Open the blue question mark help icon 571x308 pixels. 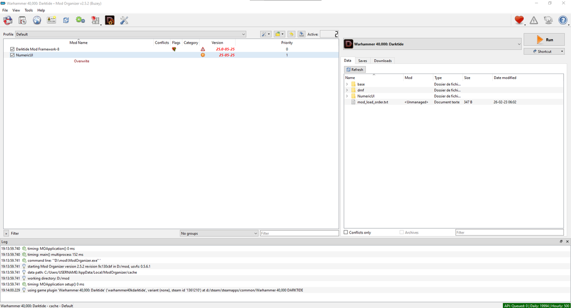[x=563, y=20]
